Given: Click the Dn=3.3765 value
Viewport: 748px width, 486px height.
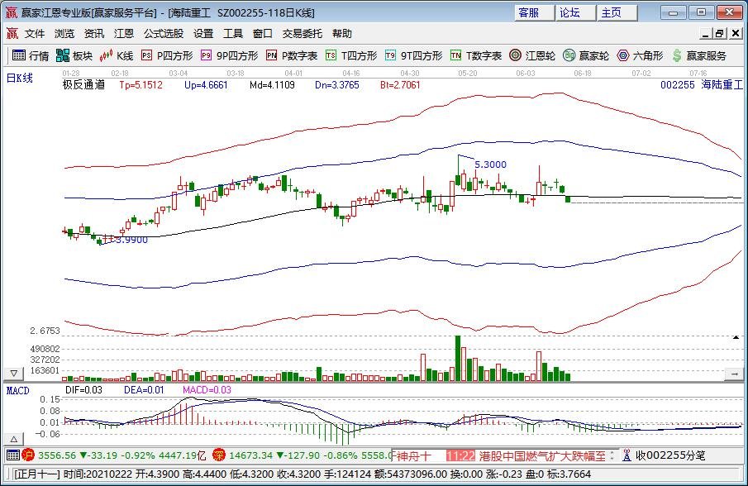Looking at the screenshot, I should point(336,85).
